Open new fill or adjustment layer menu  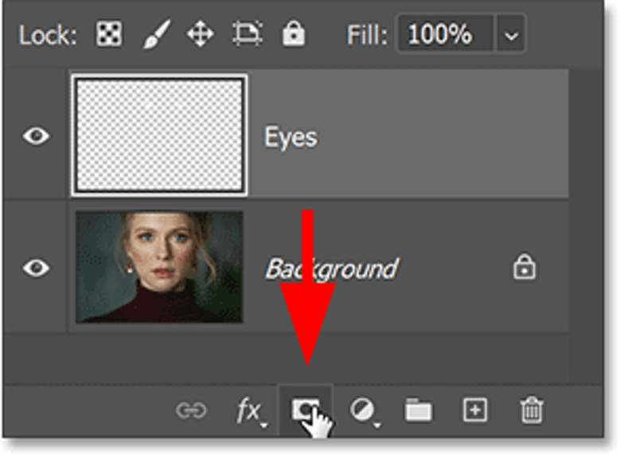pos(364,411)
